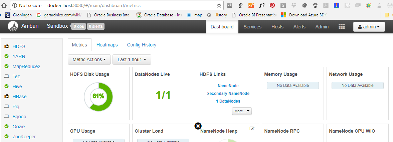Click the 0 alerts badge
Viewport: 393px width, 142px height.
coord(95,26)
